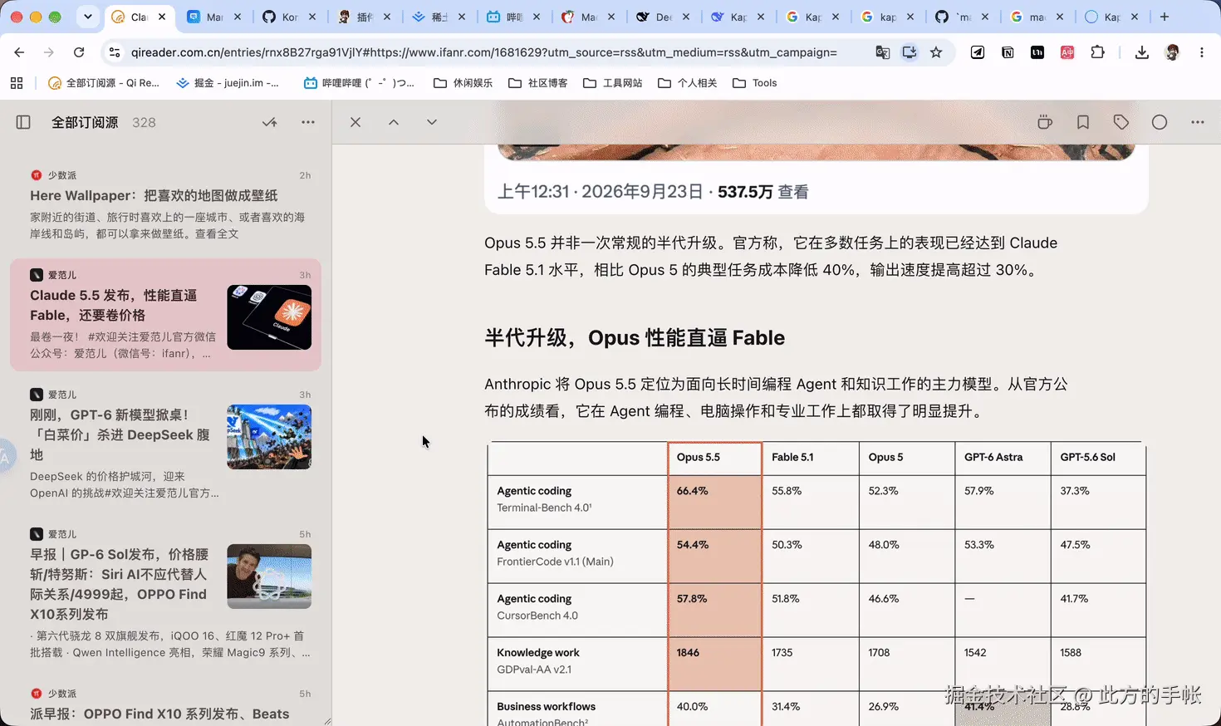Viewport: 1221px width, 726px height.
Task: Click the Opus 5.5 table column header
Action: 715,458
